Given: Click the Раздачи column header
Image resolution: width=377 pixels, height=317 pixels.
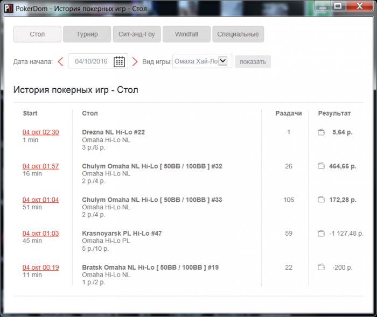Looking at the screenshot, I should coord(289,113).
